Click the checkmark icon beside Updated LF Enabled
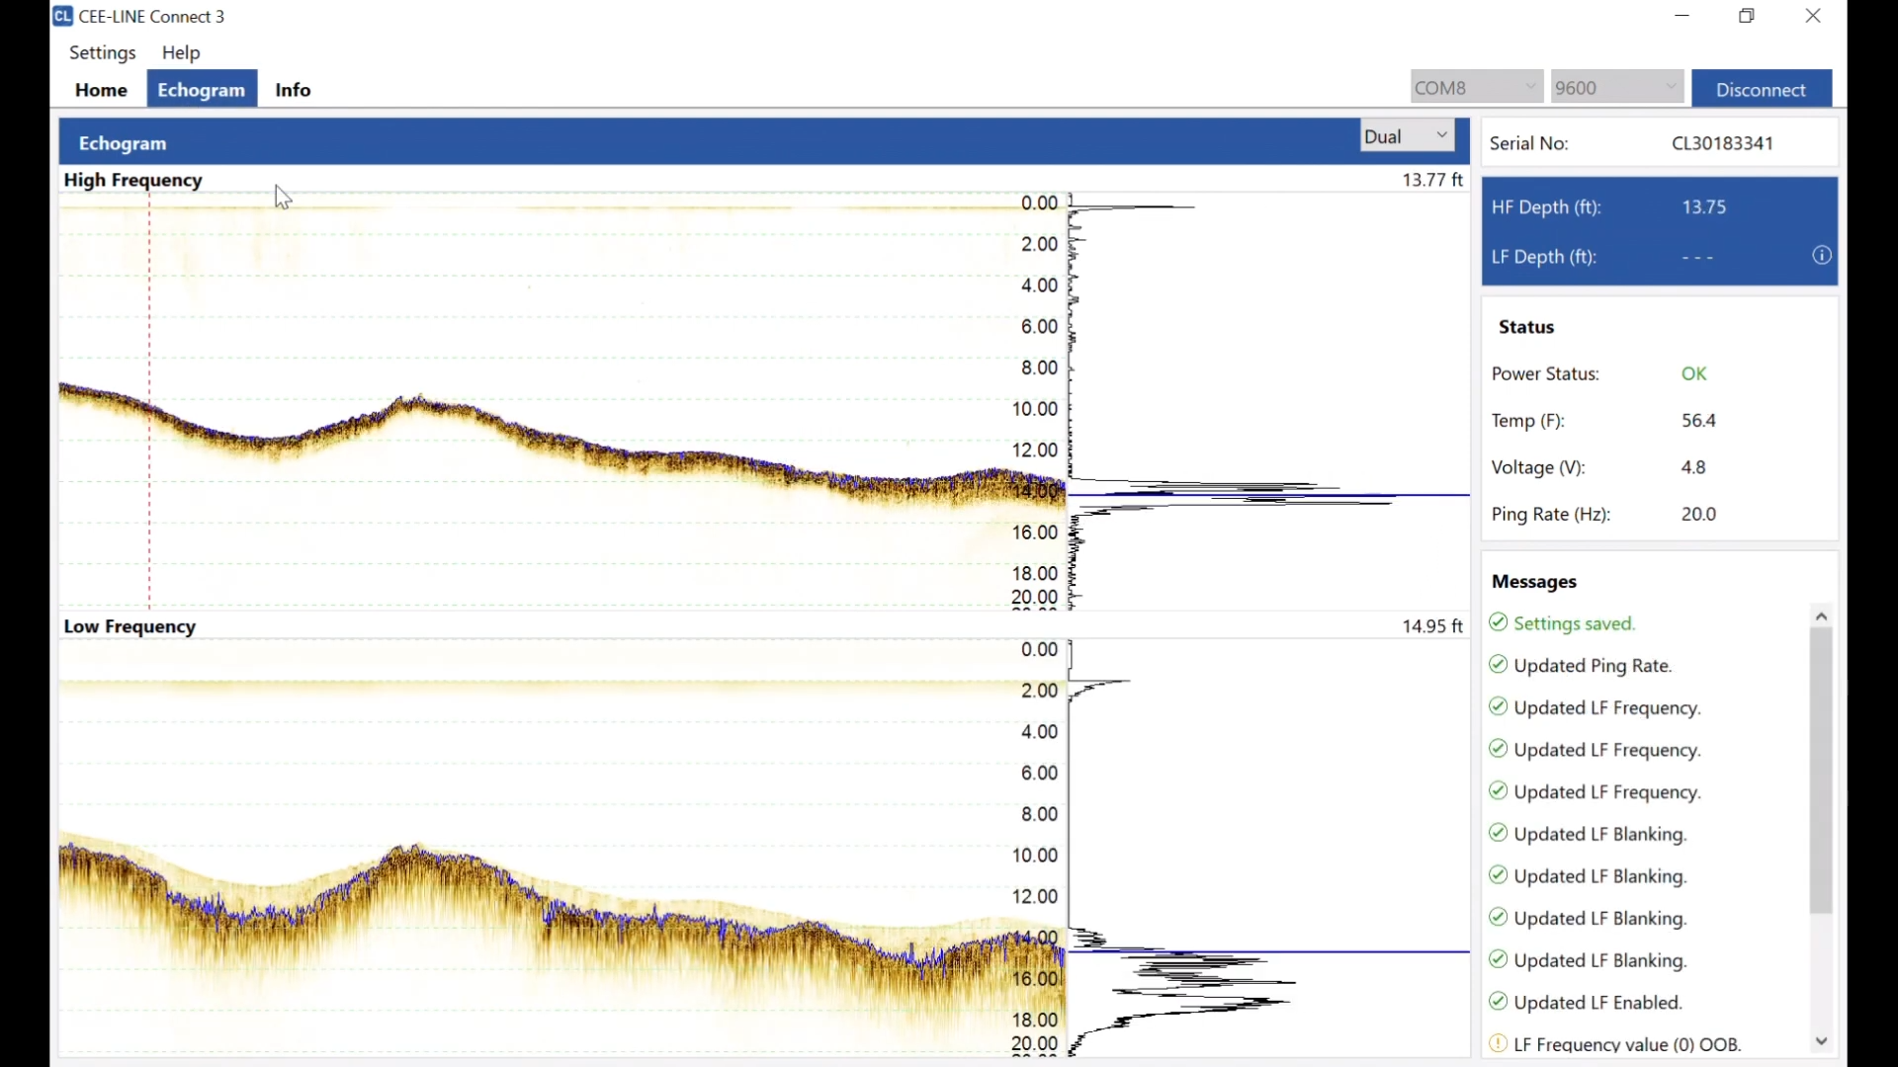 pos(1498,1002)
